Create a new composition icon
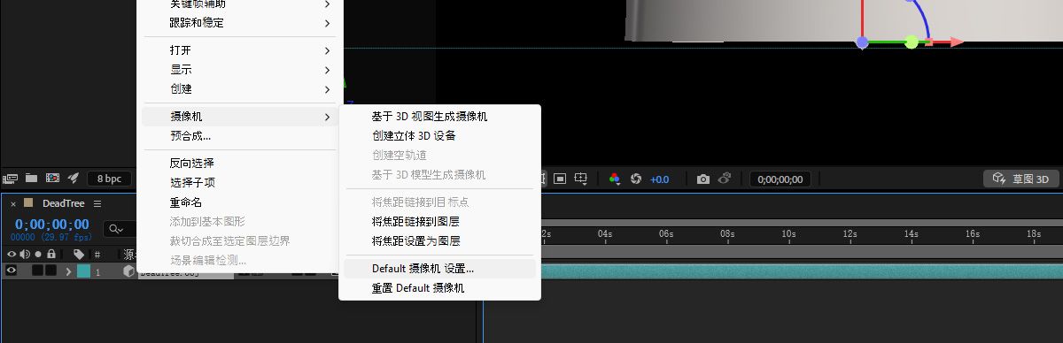 click(52, 179)
